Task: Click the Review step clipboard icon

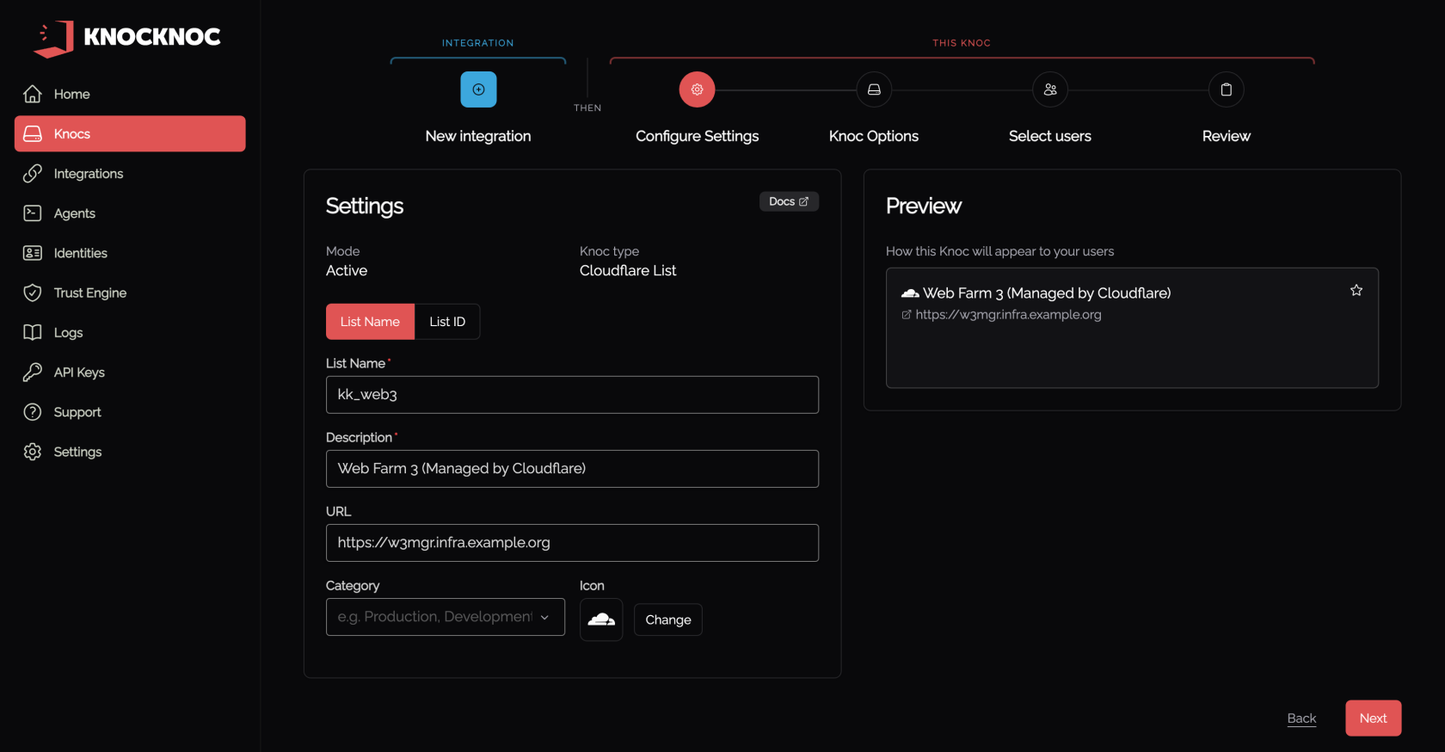Action: 1227,89
